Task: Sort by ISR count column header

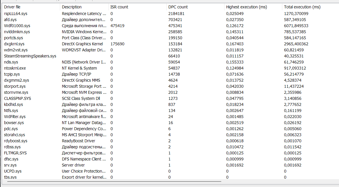Action: tap(137, 7)
